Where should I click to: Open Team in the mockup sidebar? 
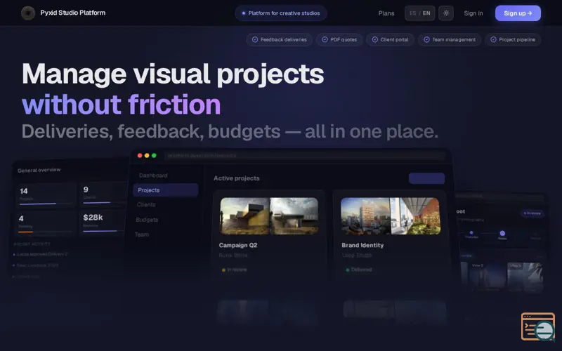(x=142, y=234)
